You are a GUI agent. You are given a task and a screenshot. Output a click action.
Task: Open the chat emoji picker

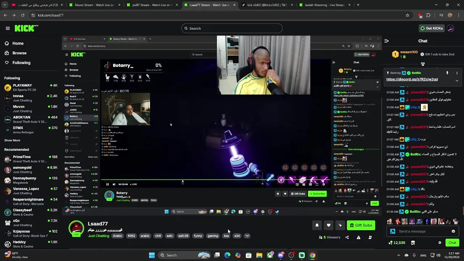coord(453,231)
